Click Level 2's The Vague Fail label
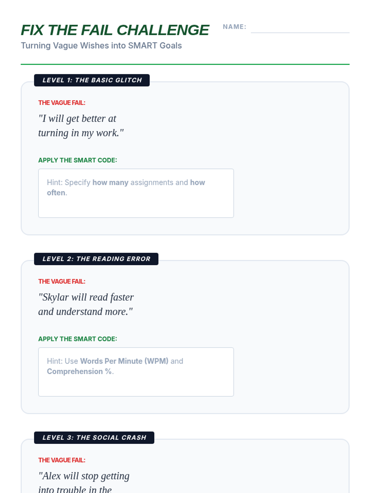Screen dimensions: 370x493 62,282
